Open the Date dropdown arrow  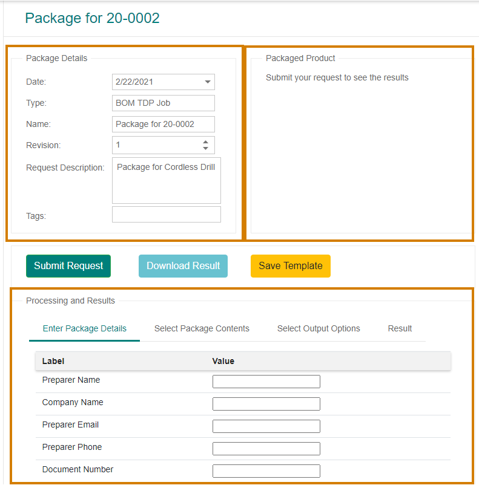pos(208,82)
